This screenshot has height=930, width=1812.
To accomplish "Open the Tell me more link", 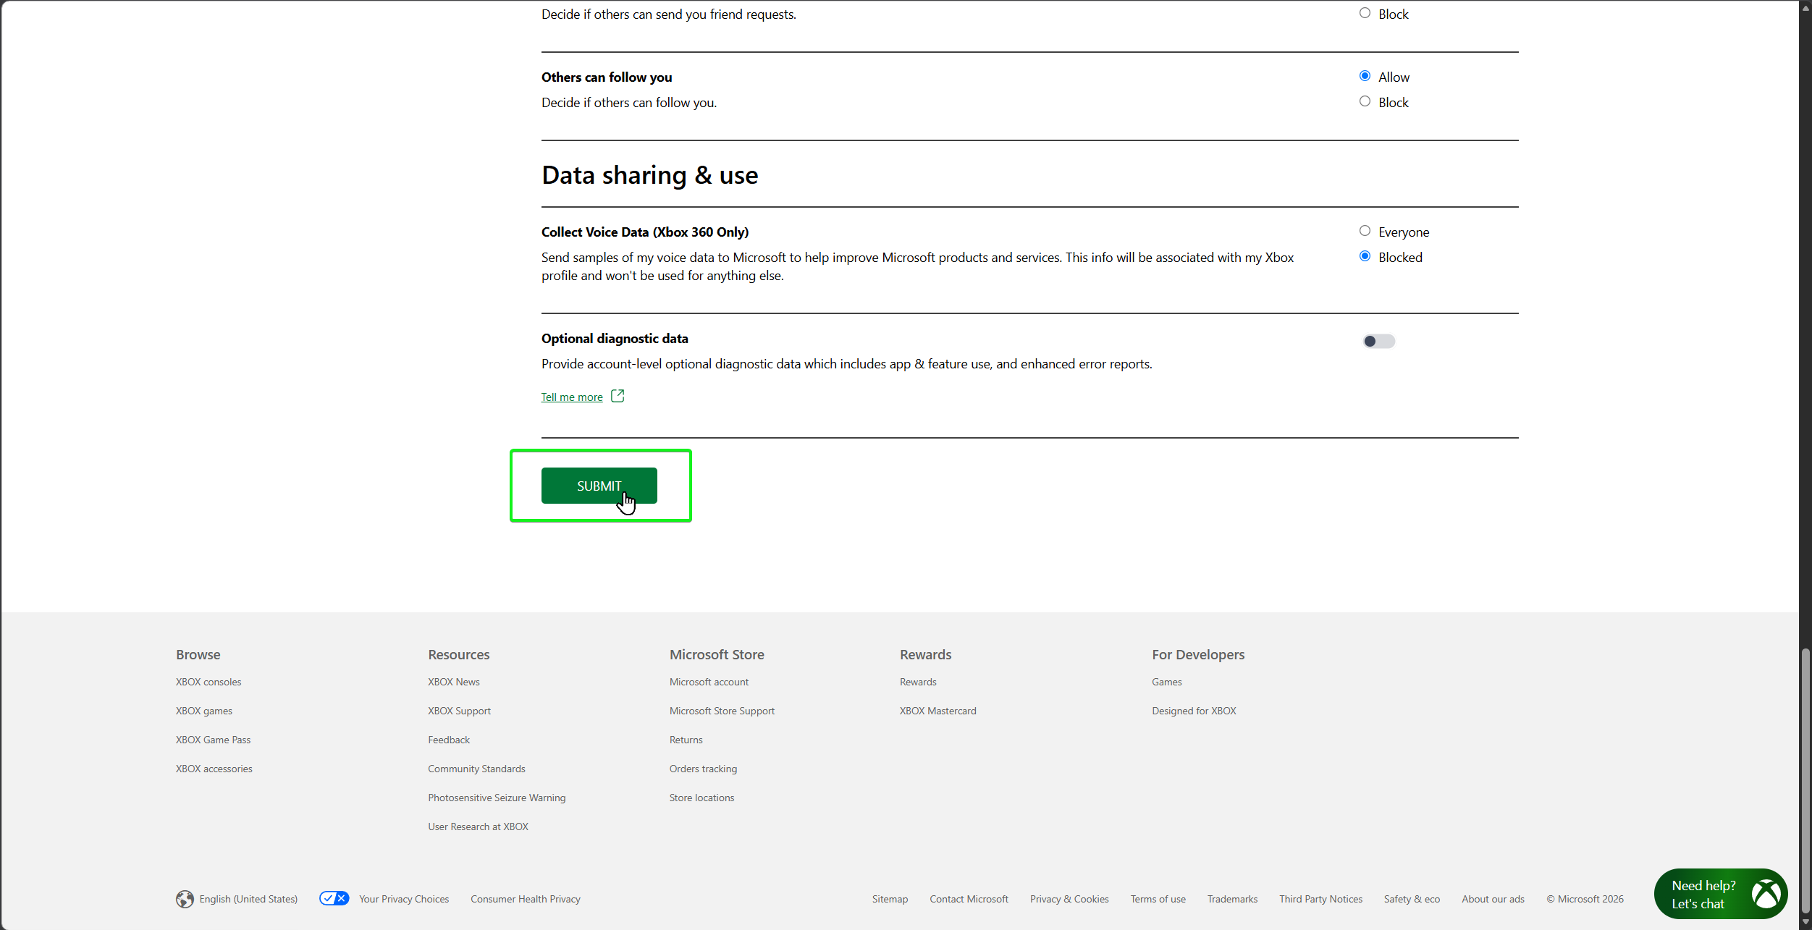I will click(x=572, y=397).
